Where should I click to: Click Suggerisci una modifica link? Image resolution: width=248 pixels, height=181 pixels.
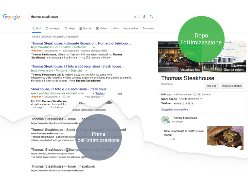point(175,110)
